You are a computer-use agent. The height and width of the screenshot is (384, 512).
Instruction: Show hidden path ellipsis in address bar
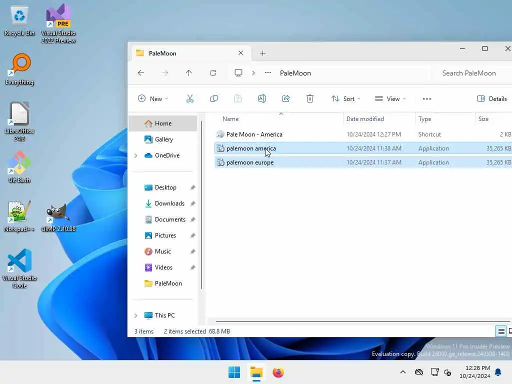point(268,73)
